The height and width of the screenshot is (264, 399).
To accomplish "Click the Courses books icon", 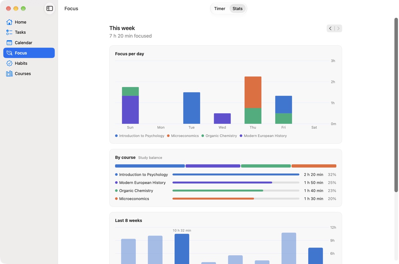I will pos(9,73).
